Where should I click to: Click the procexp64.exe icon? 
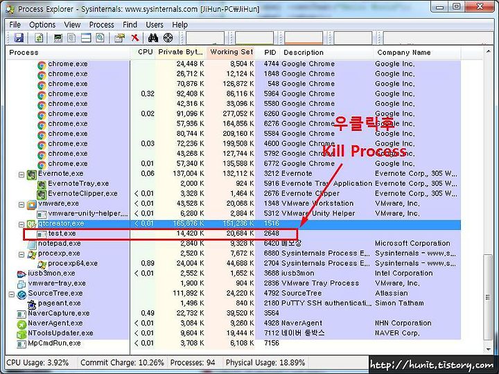[x=42, y=265]
